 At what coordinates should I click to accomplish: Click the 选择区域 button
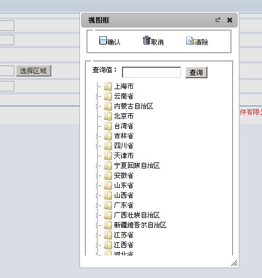click(34, 70)
